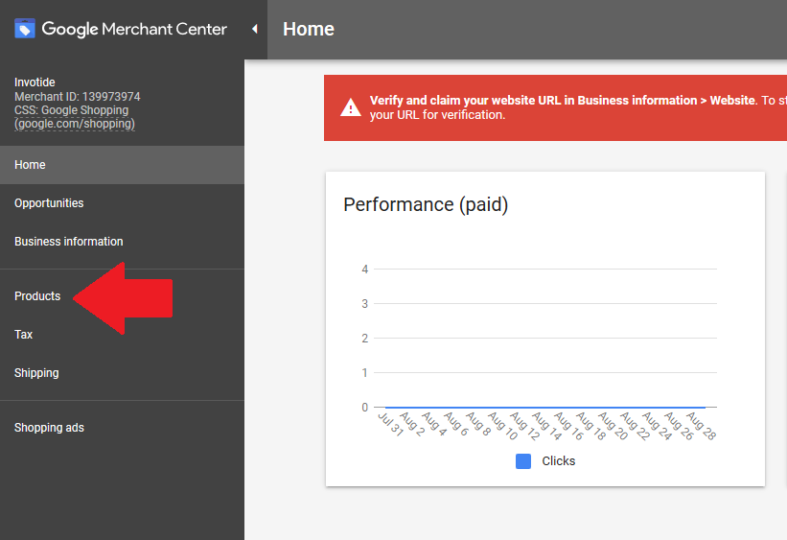Viewport: 787px width, 540px height.
Task: Open Shopping ads from the sidebar
Action: tap(49, 428)
